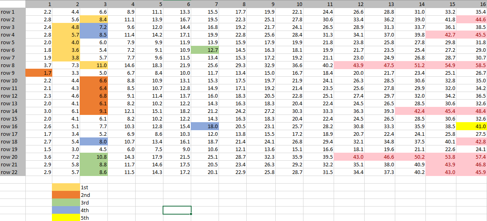Select pink cell 50.2 in row 20
The height and width of the screenshot is (221, 487).
(x=411, y=157)
